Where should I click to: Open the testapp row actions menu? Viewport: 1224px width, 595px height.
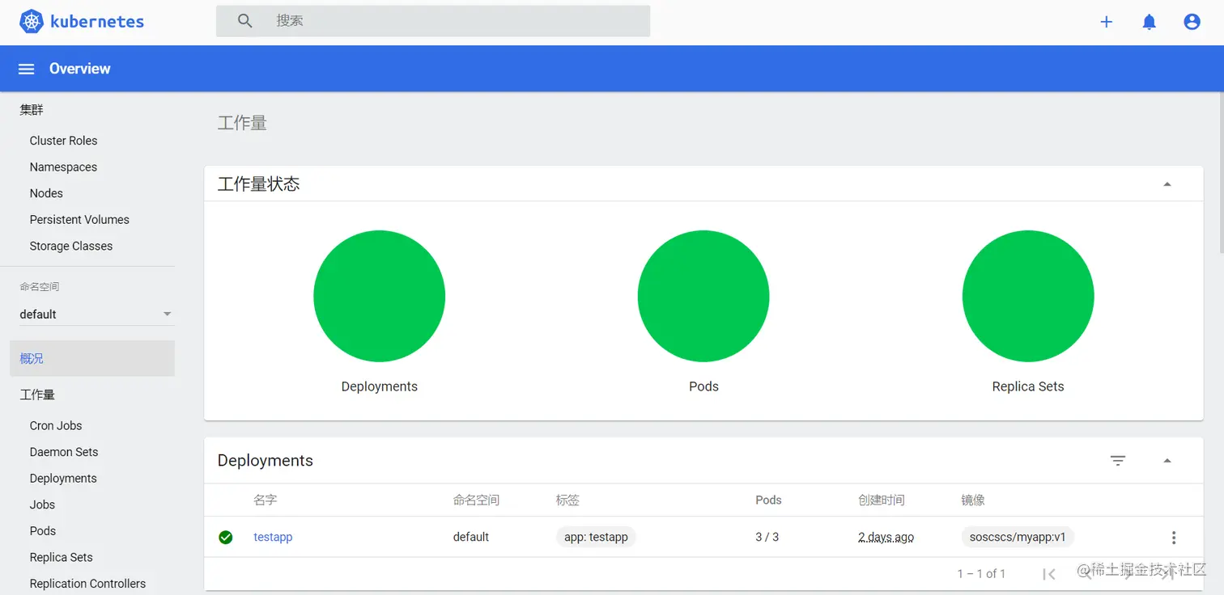[1174, 538]
